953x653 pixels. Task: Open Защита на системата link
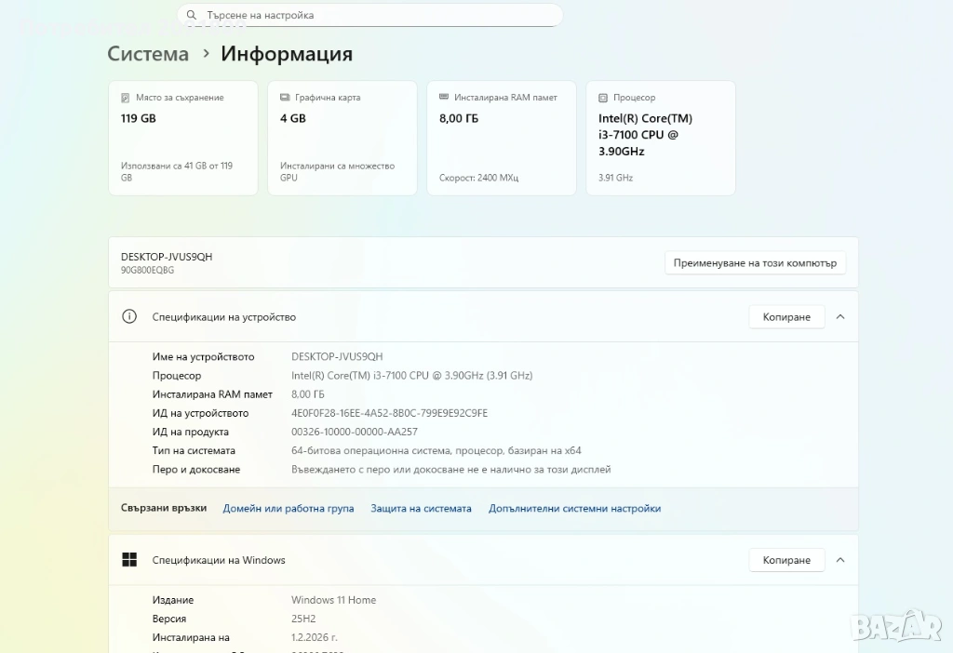(421, 509)
